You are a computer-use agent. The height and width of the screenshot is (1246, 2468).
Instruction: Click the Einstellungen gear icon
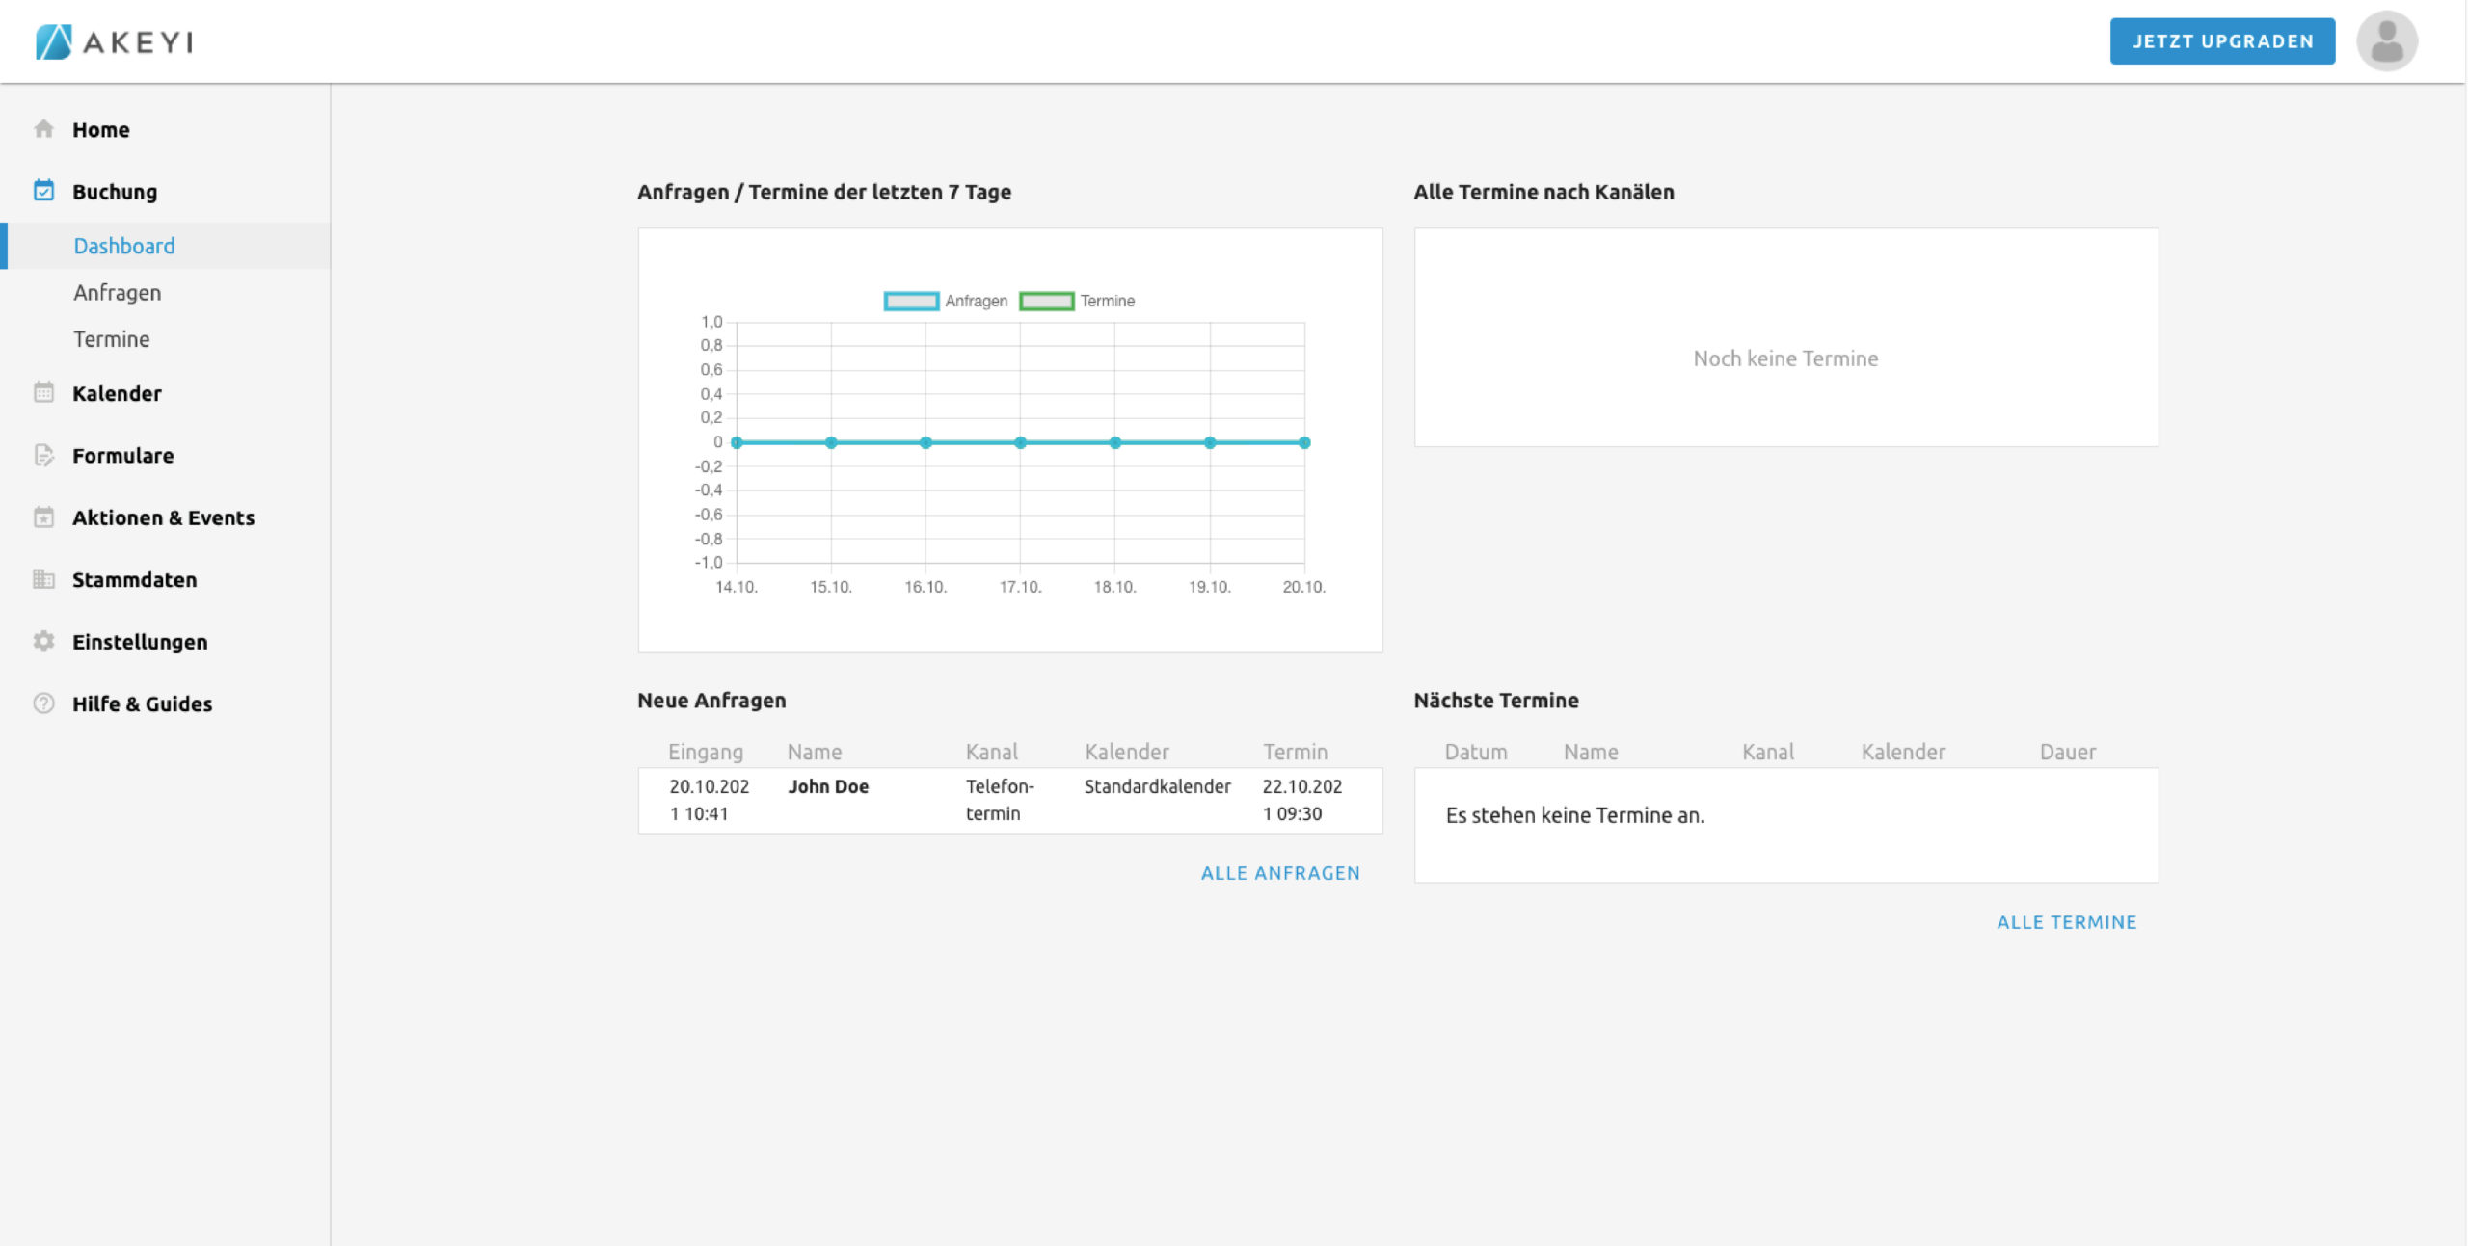pos(43,641)
